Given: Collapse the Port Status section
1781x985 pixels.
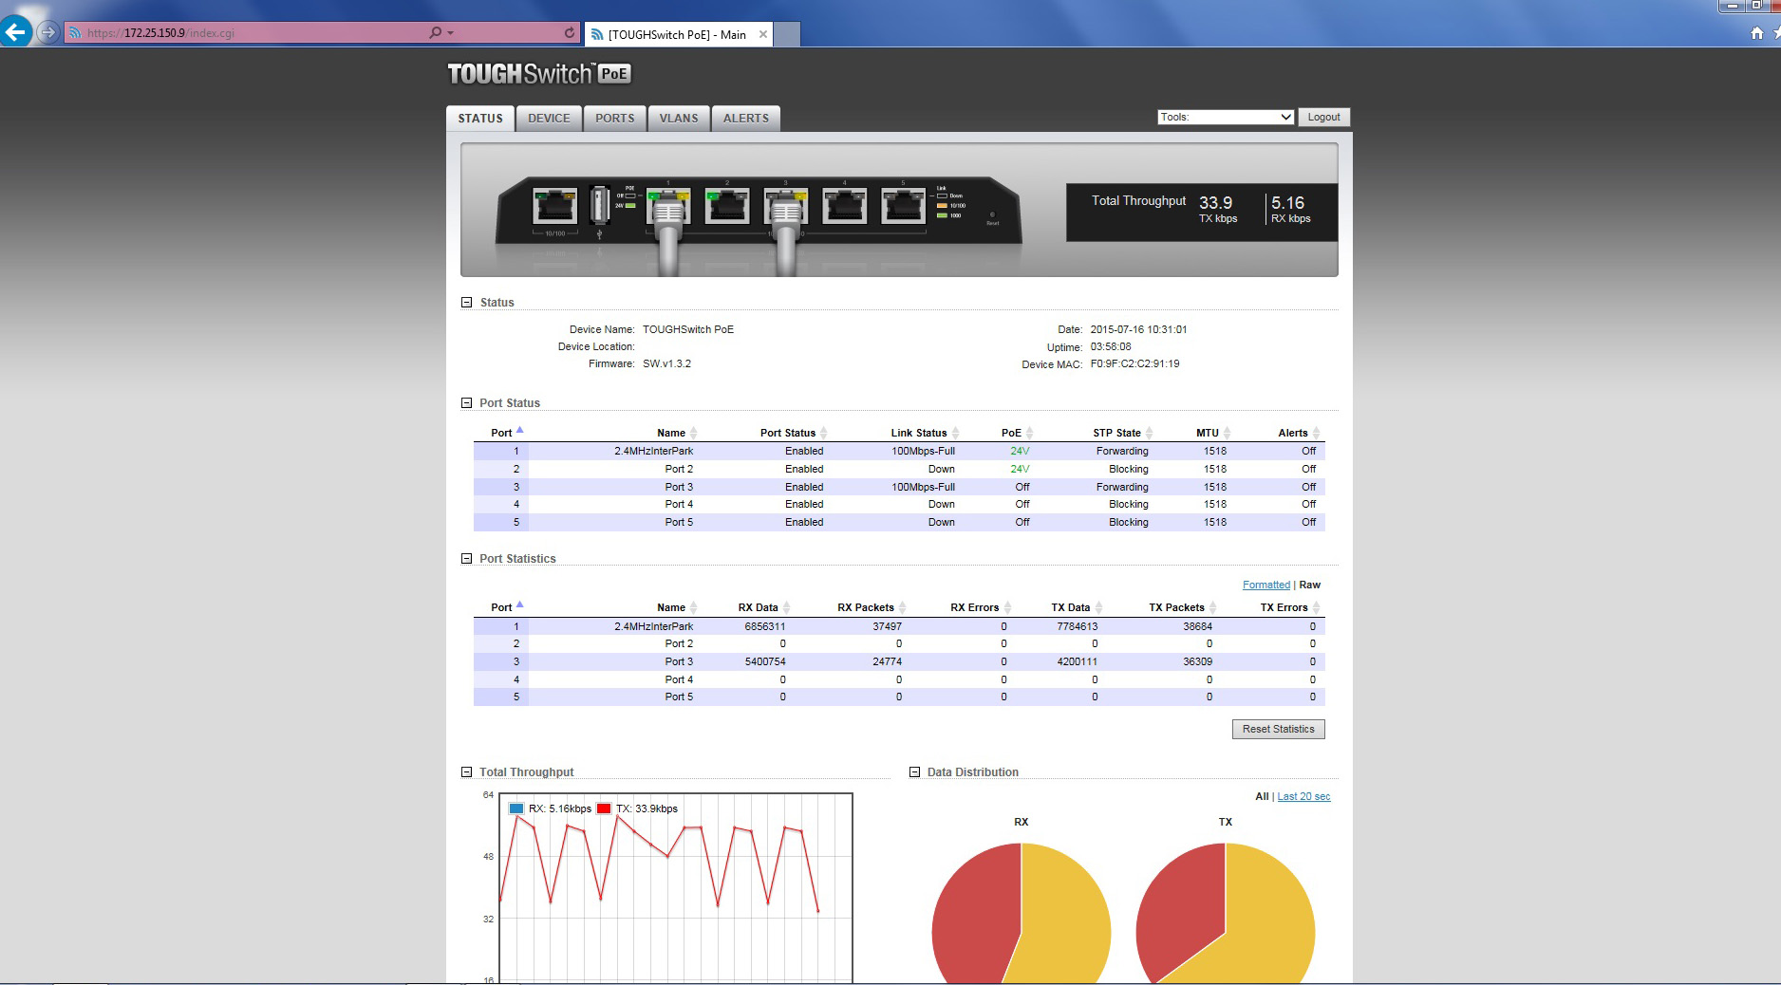Looking at the screenshot, I should pyautogui.click(x=466, y=403).
